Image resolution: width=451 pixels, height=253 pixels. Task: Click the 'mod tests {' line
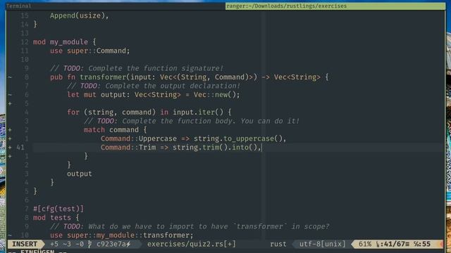56,218
